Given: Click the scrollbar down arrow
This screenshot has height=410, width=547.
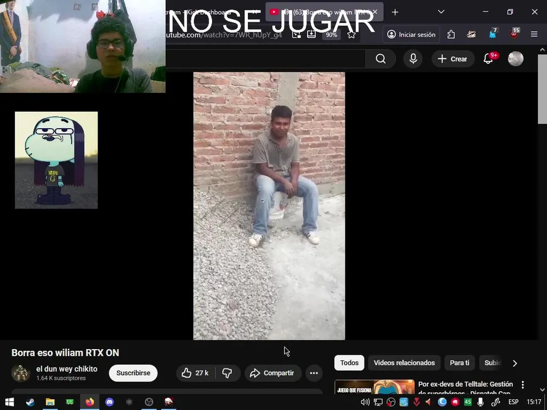Looking at the screenshot, I should coord(542,389).
